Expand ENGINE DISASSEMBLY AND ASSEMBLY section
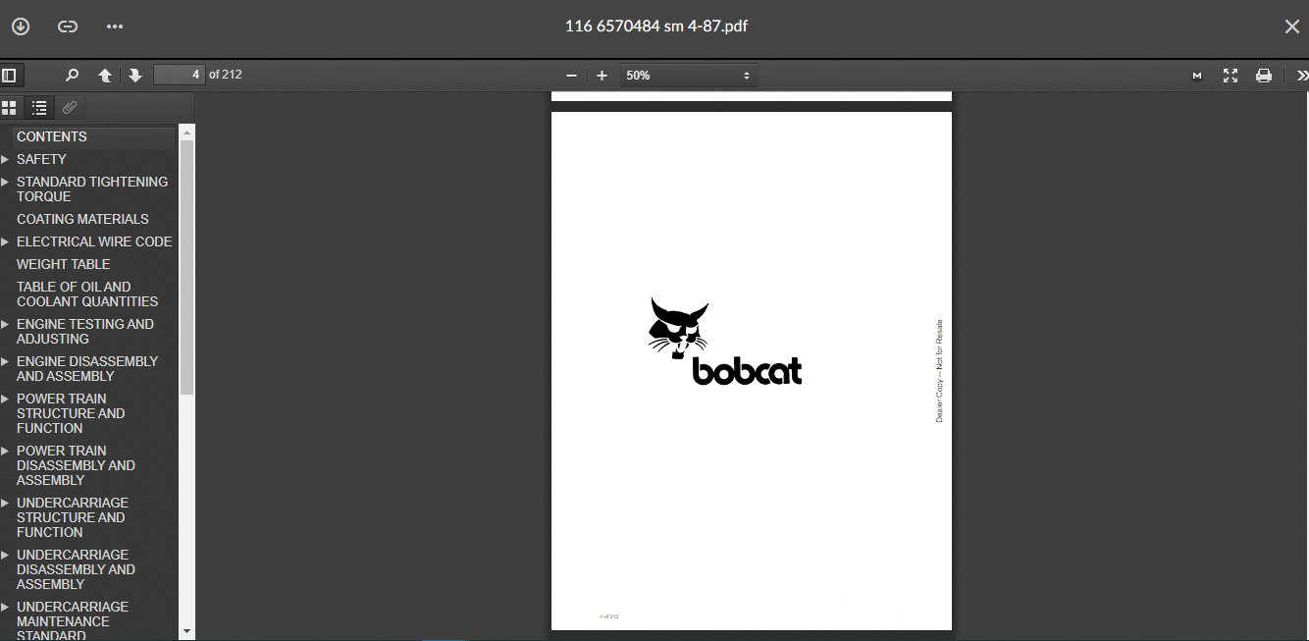The width and height of the screenshot is (1309, 641). pyautogui.click(x=5, y=361)
